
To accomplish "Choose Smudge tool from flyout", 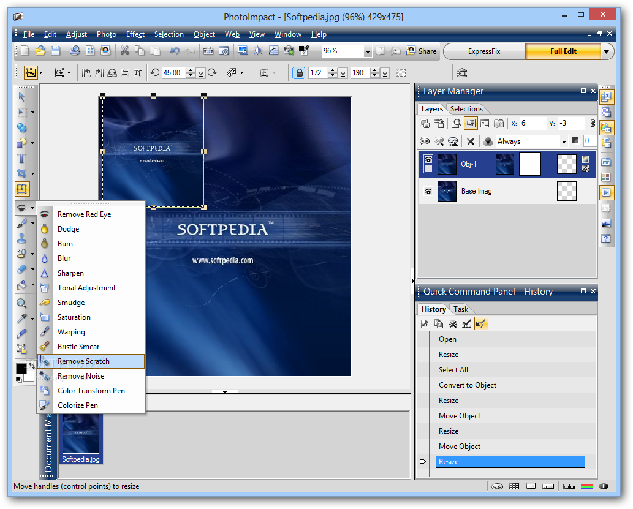I will 91,303.
